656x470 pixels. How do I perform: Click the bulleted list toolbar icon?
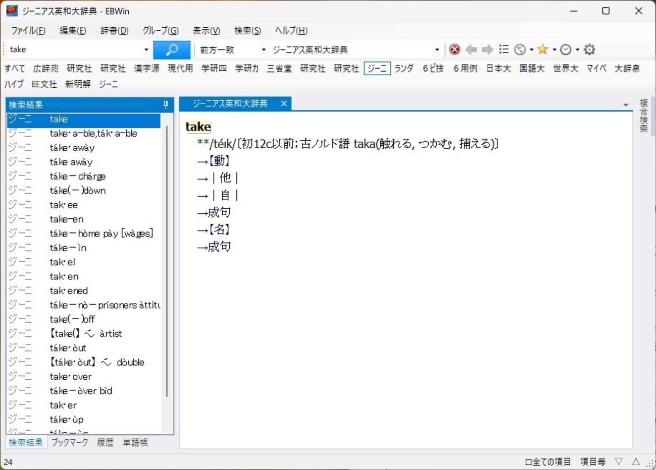pos(503,49)
